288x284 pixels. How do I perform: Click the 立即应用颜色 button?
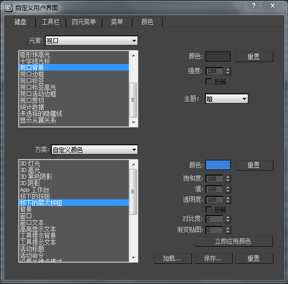pyautogui.click(x=234, y=241)
